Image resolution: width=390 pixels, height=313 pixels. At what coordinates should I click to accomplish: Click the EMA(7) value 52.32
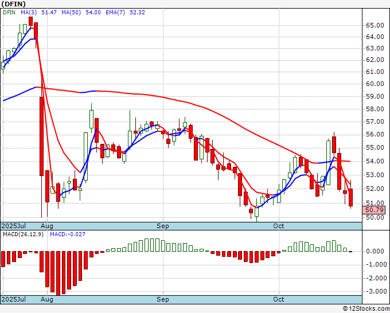[137, 12]
